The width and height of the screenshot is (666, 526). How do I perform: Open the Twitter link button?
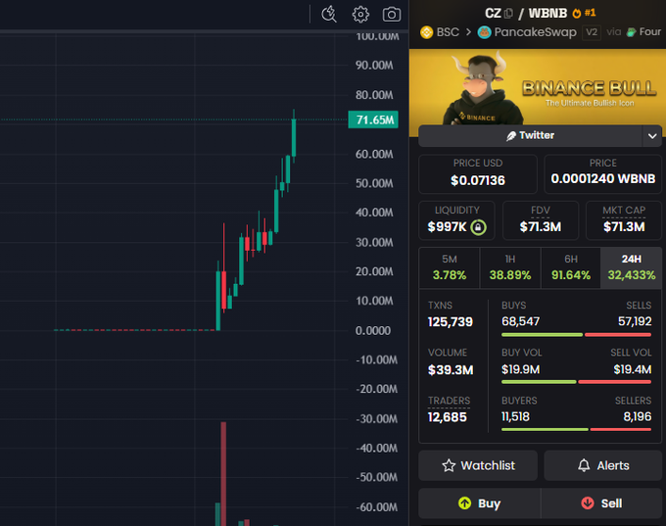point(531,136)
